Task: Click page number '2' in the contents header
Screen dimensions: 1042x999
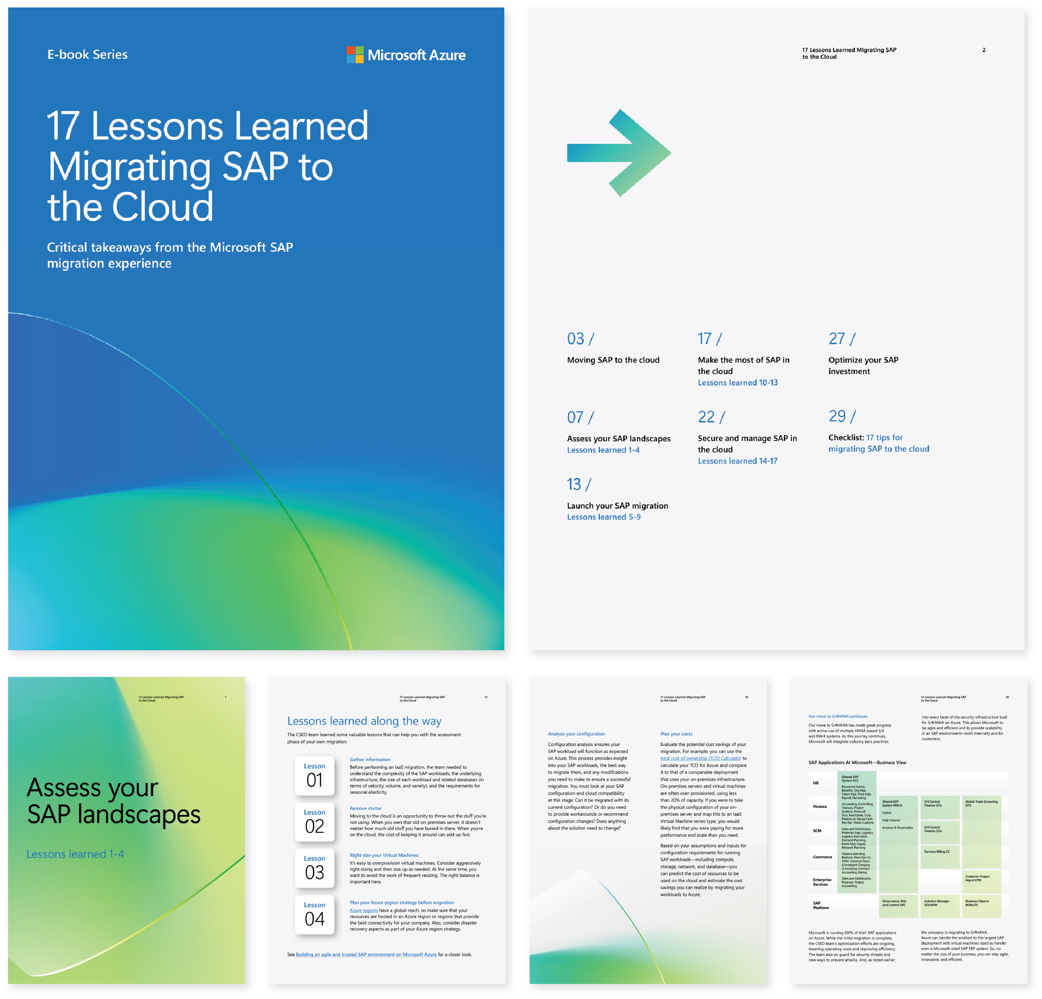Action: click(x=984, y=50)
